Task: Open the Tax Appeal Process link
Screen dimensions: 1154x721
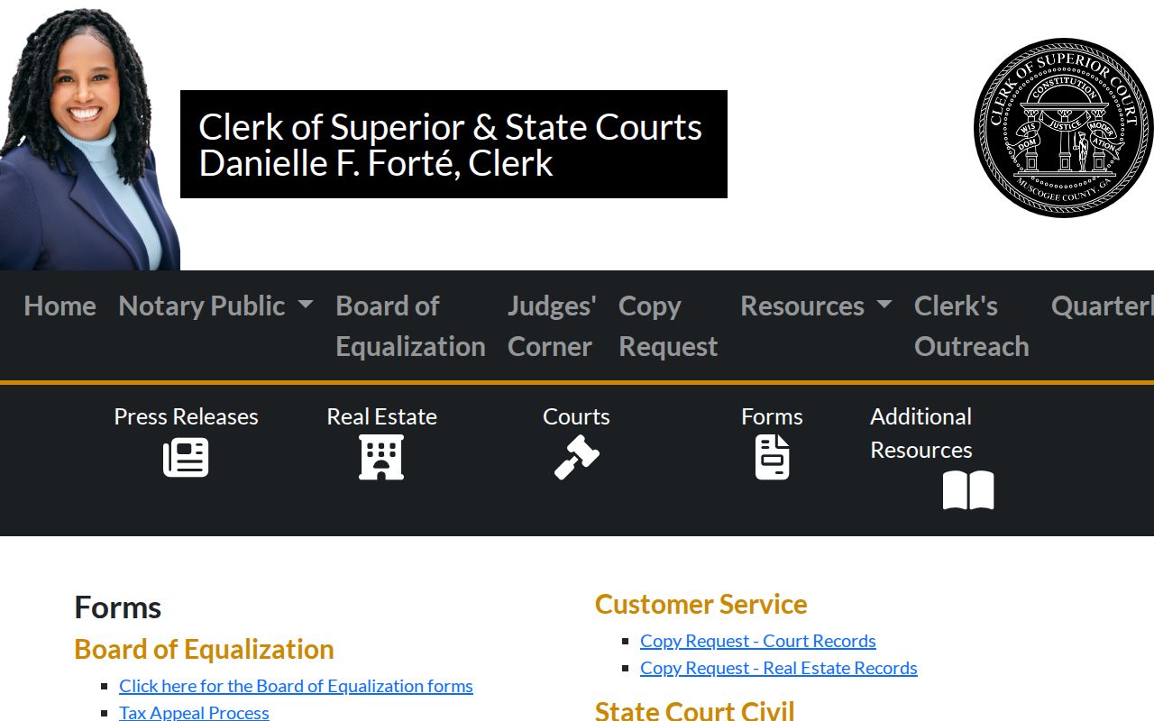Action: click(194, 712)
